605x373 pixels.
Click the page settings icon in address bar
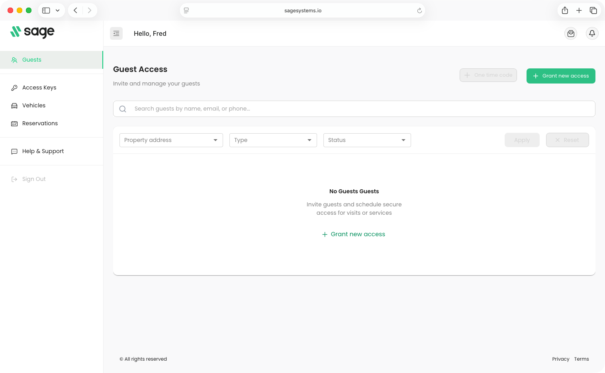[x=186, y=10]
